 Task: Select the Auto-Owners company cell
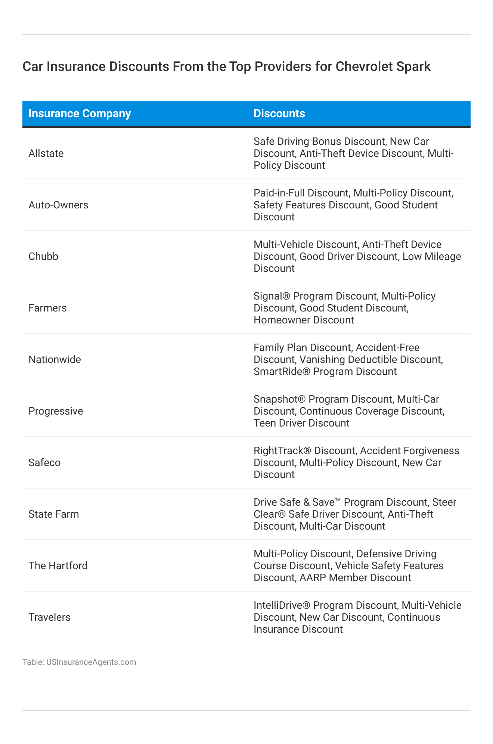click(x=58, y=205)
